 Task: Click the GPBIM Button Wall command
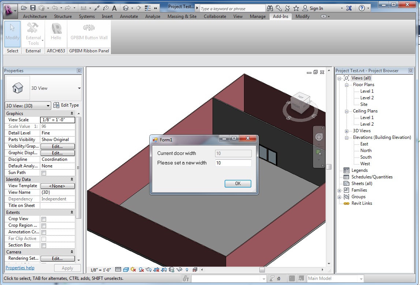[x=89, y=32]
